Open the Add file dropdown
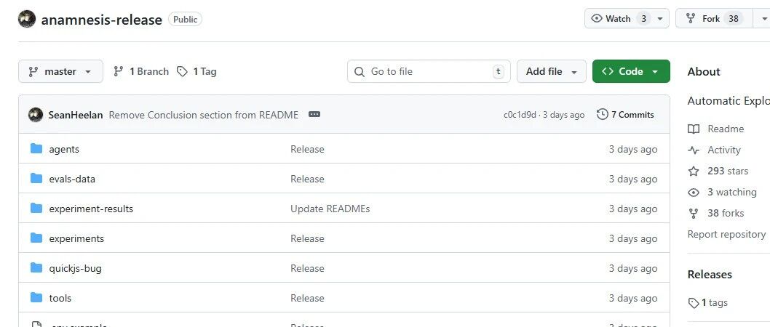The width and height of the screenshot is (770, 327). 552,72
